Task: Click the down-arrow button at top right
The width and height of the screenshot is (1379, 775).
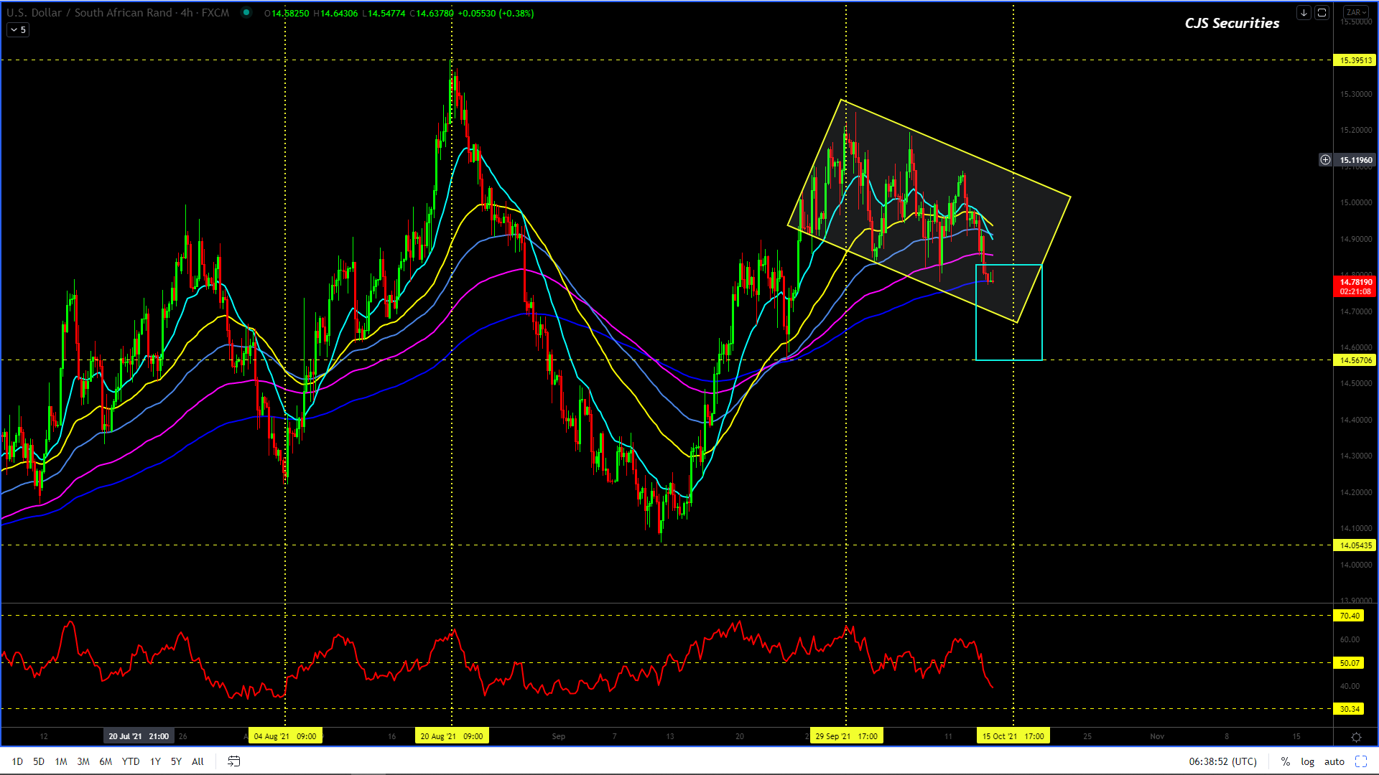Action: (1304, 13)
